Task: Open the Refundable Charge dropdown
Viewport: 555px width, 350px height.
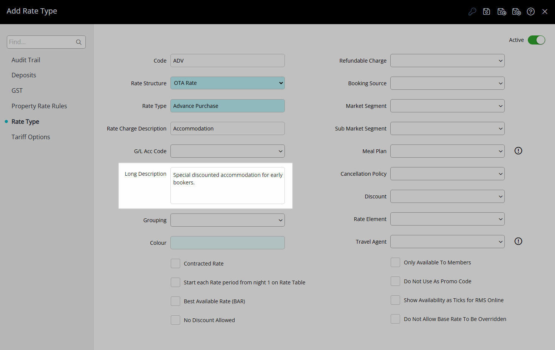Action: [447, 61]
